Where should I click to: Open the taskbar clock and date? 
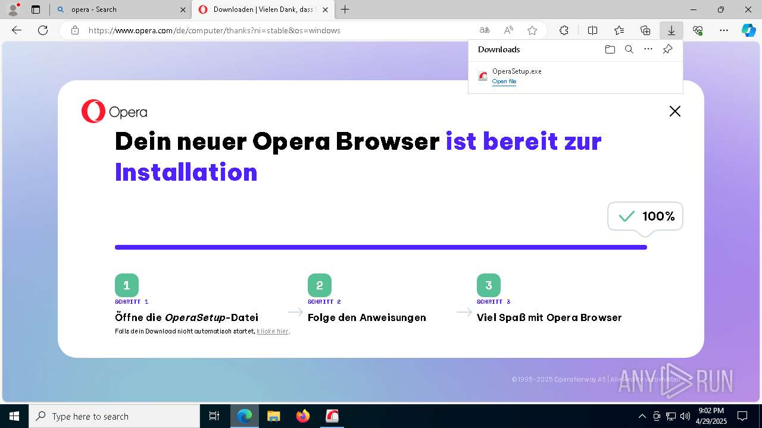711,416
